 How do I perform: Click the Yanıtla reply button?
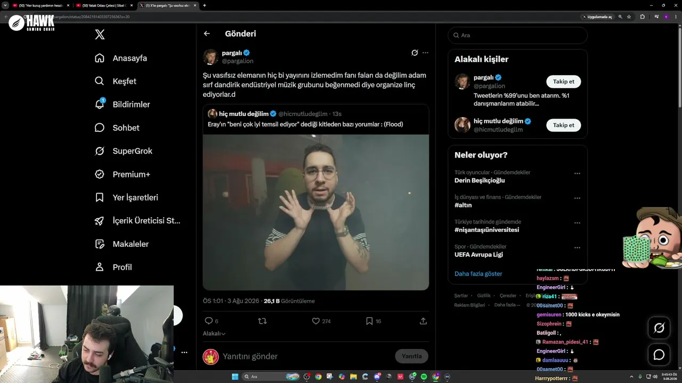point(411,356)
